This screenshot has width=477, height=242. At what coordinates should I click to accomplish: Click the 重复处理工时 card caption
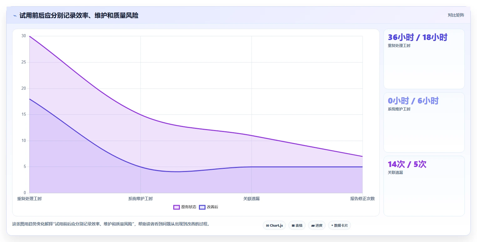(x=399, y=46)
